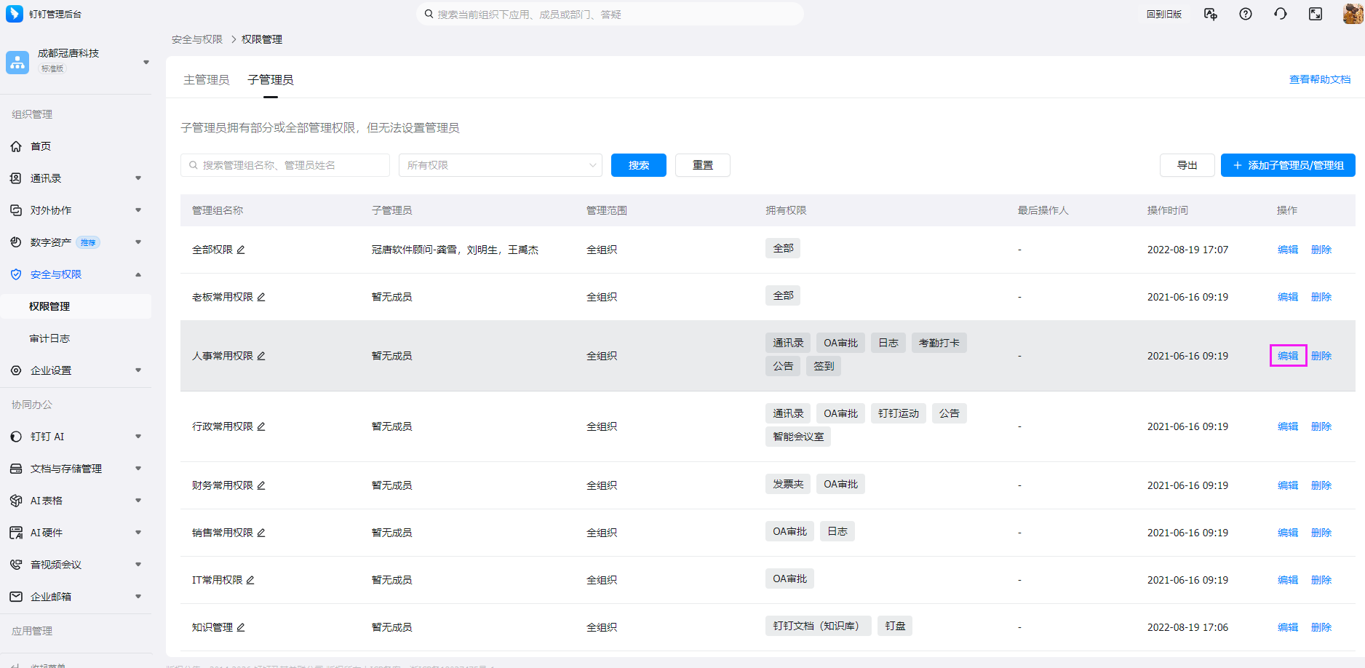Click the 添加子管理员/管理组 button

(1288, 165)
